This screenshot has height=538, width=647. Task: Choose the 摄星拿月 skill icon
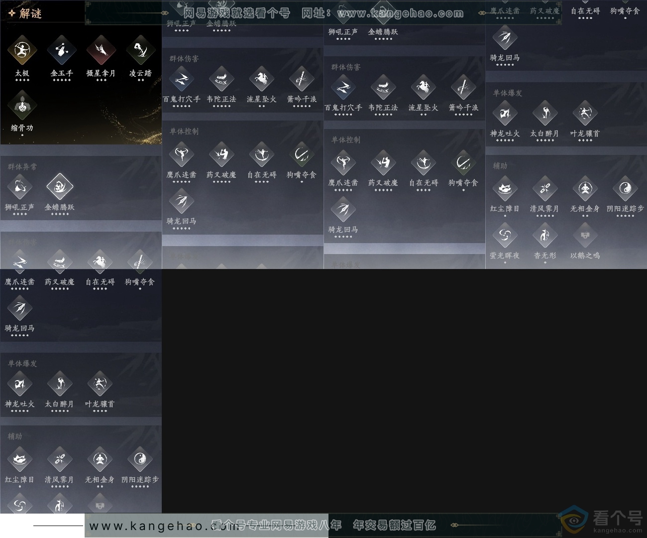[x=101, y=50]
